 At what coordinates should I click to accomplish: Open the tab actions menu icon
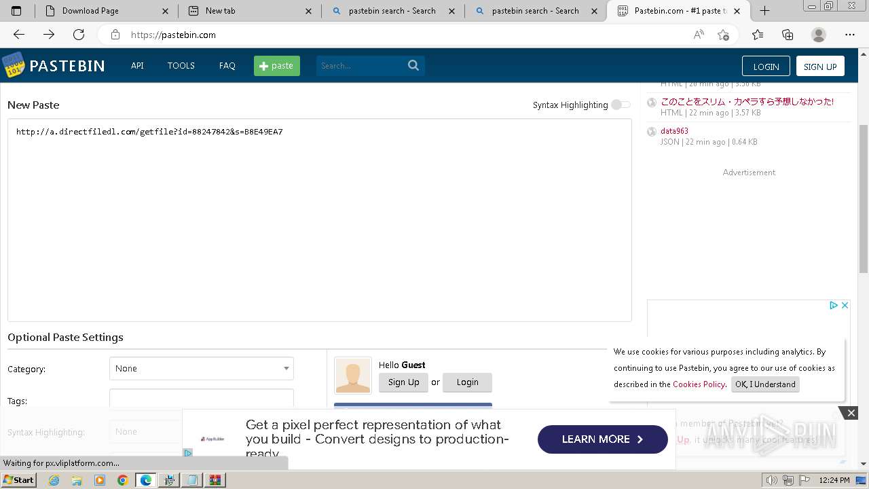[x=16, y=11]
